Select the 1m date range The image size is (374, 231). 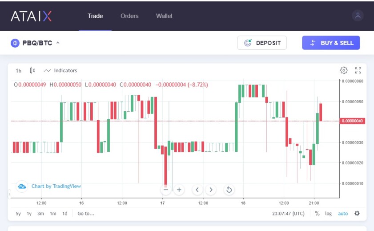[53, 214]
